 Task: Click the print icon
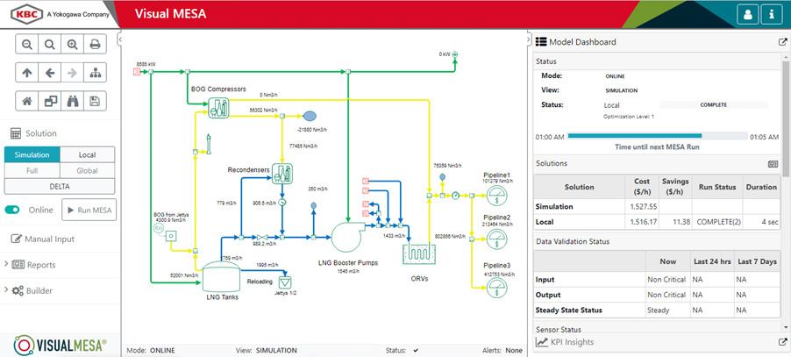95,45
